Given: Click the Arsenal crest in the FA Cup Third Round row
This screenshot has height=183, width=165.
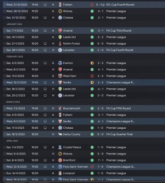Looking at the screenshot, I should tap(60, 31).
